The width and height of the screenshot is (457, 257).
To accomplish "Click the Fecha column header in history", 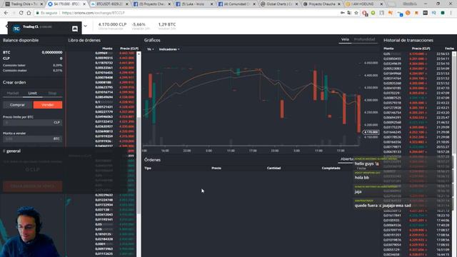I will (x=449, y=49).
